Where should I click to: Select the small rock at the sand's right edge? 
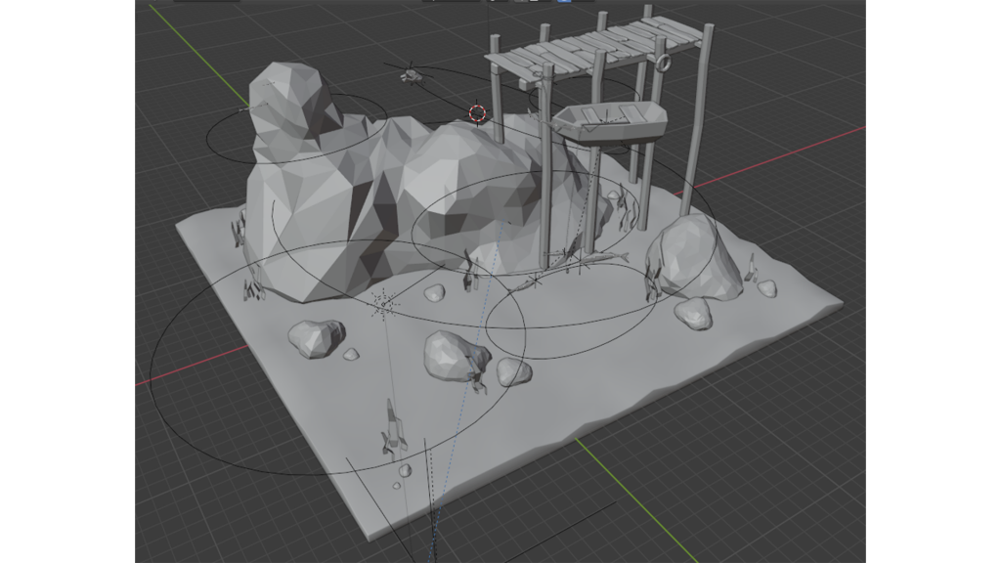coord(767,288)
